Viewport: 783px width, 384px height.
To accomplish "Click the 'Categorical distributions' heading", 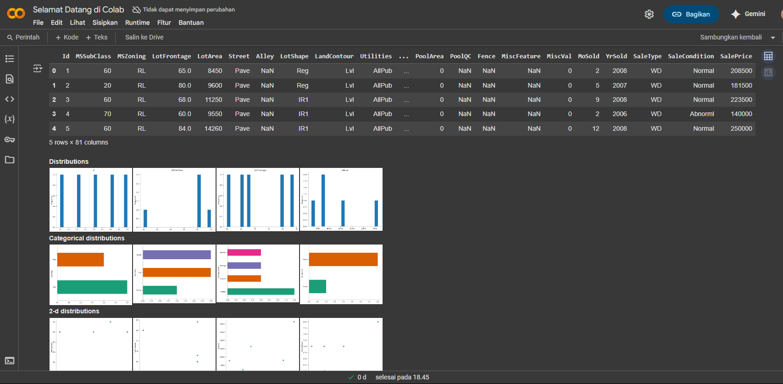I will (87, 238).
